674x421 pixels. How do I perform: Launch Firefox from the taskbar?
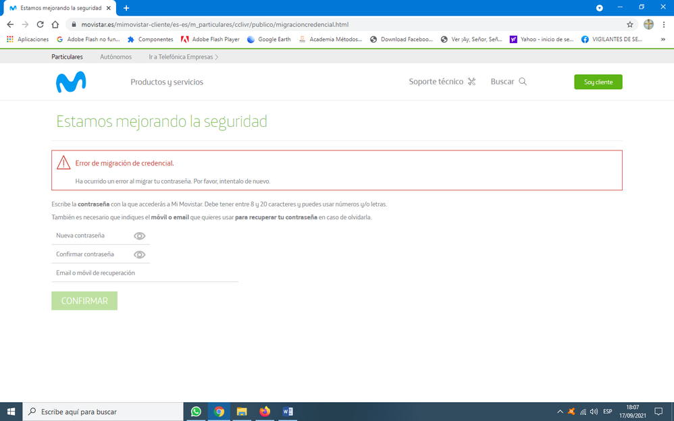pos(264,412)
